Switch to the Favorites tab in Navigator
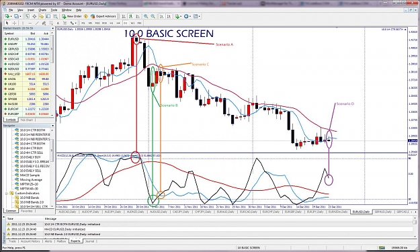The width and height of the screenshot is (420, 252). click(26, 211)
